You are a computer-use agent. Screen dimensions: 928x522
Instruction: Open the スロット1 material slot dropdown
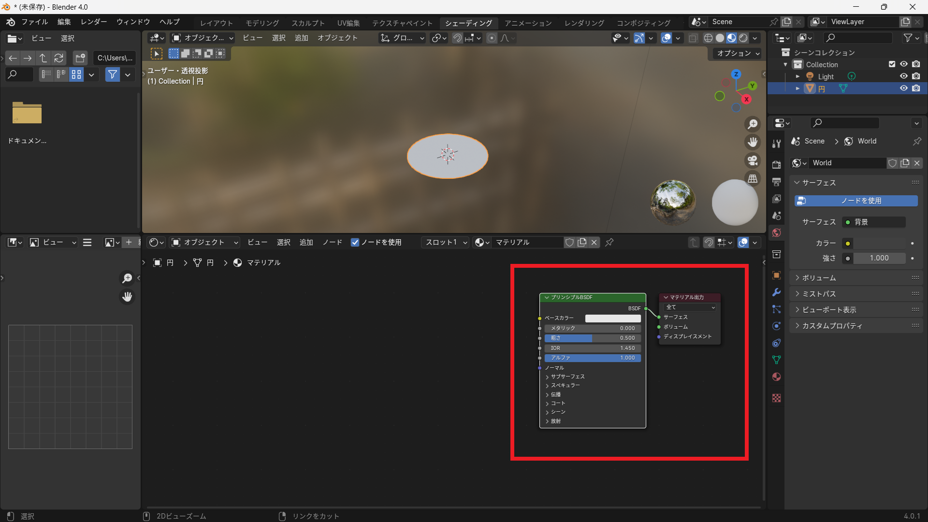[446, 243]
